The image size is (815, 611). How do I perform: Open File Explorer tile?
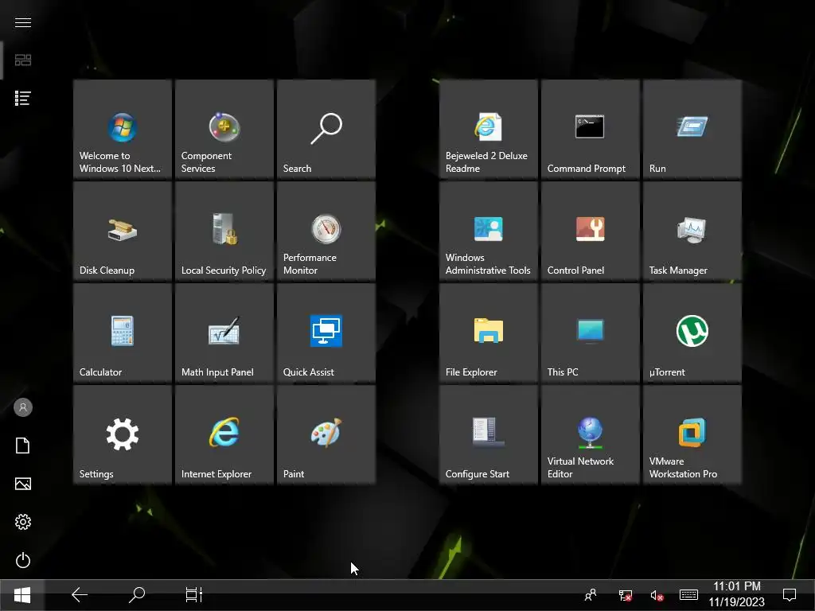click(x=489, y=333)
